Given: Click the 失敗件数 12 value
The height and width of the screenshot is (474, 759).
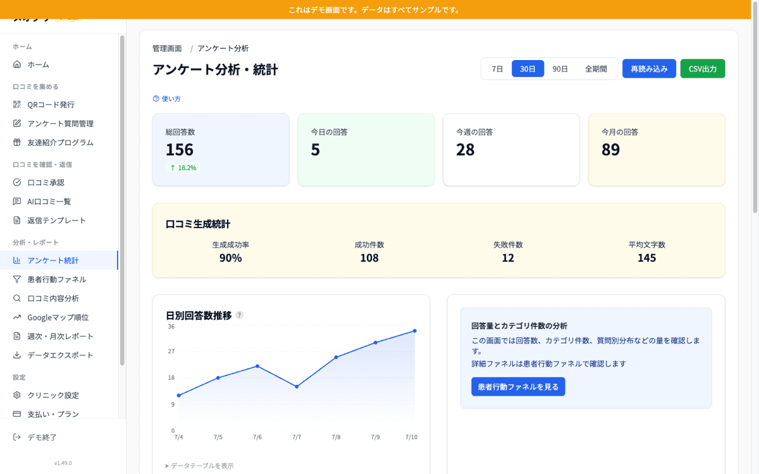Looking at the screenshot, I should (x=508, y=258).
